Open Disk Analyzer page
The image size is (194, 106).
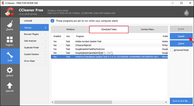[x=34, y=41]
